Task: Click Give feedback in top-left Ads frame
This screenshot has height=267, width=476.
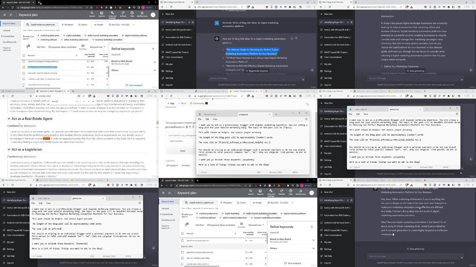Action: (x=134, y=85)
